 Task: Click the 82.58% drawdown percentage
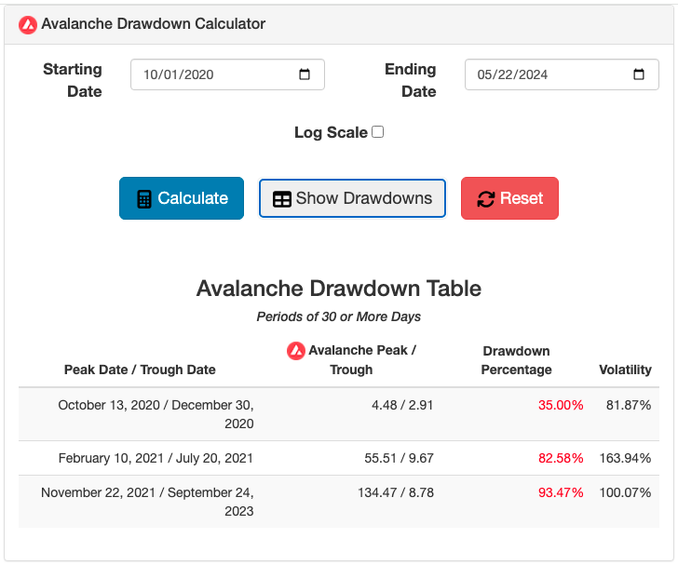click(x=561, y=458)
